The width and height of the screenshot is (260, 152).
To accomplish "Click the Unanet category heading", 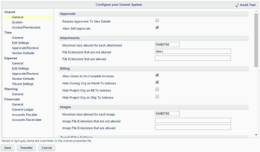I will [10, 12].
